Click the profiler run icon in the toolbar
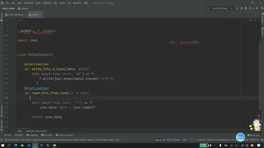This screenshot has width=264, height=148. pos(250,8)
